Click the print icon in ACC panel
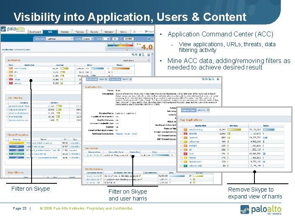 coord(149,54)
